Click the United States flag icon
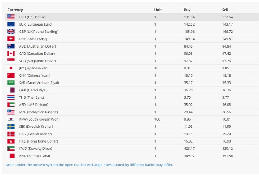The height and width of the screenshot is (175, 259). point(11,17)
